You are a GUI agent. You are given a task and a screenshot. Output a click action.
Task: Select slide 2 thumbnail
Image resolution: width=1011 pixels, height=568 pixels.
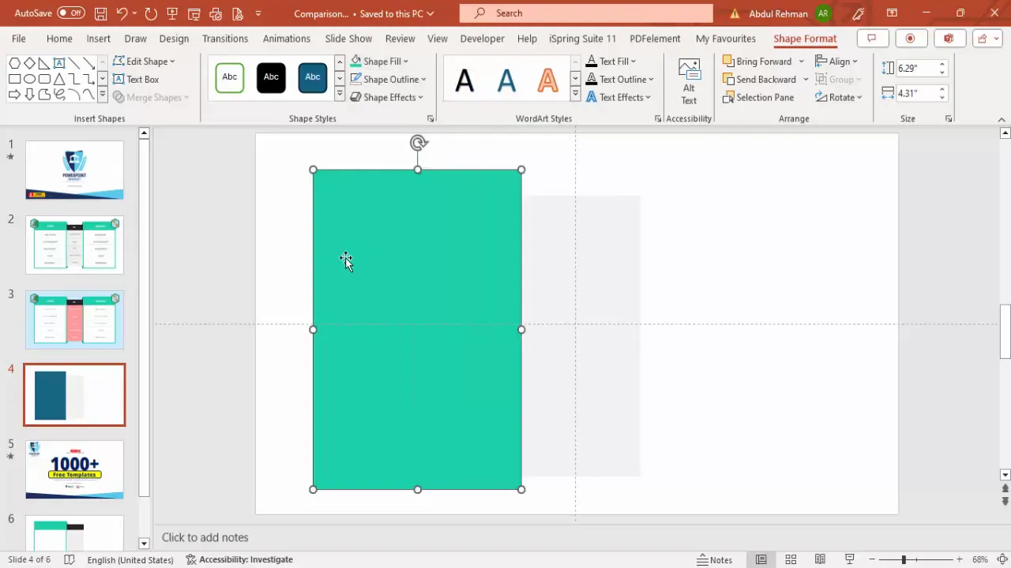74,245
